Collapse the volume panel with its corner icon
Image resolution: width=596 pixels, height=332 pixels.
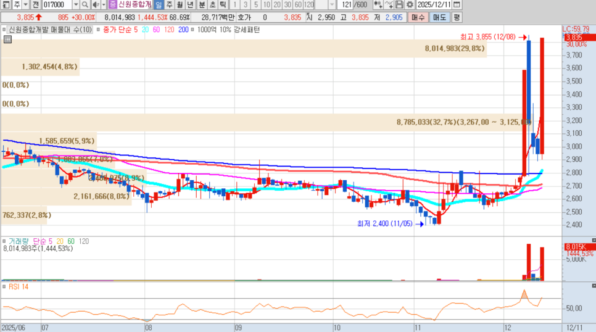pos(594,240)
